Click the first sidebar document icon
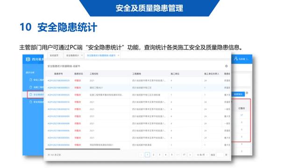299x168 pixels. tap(31, 80)
